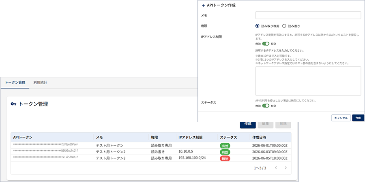Viewport: 365px width, 182px height.
Task: Click the IP address 10.10.0.5
Action: [185, 151]
